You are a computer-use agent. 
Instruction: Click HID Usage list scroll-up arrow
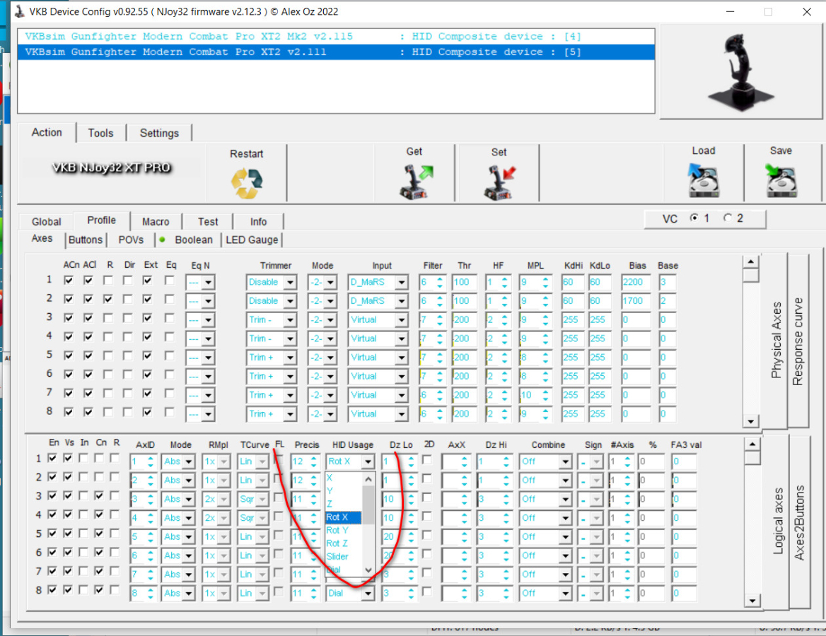coord(368,479)
